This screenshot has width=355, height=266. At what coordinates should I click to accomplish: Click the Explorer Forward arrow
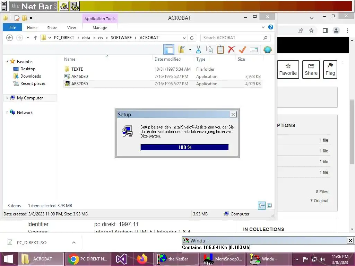click(x=20, y=38)
